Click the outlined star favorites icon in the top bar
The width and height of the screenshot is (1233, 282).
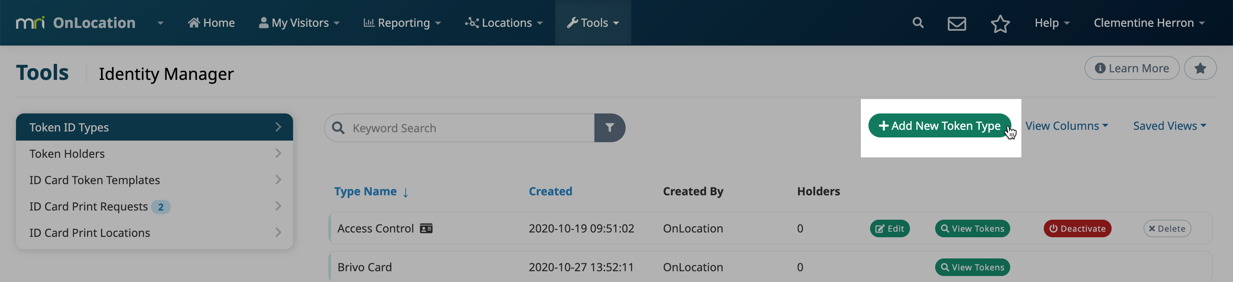coord(1000,24)
